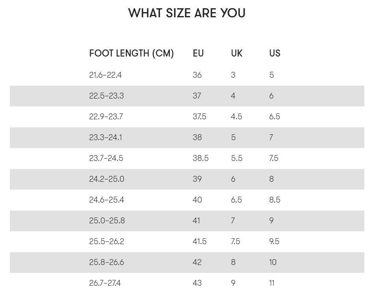Click the US column header
Screen dimensions: 369x296
pyautogui.click(x=274, y=53)
